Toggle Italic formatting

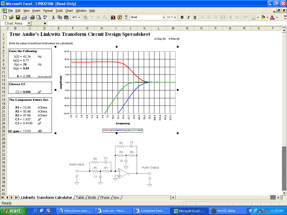pos(188,17)
